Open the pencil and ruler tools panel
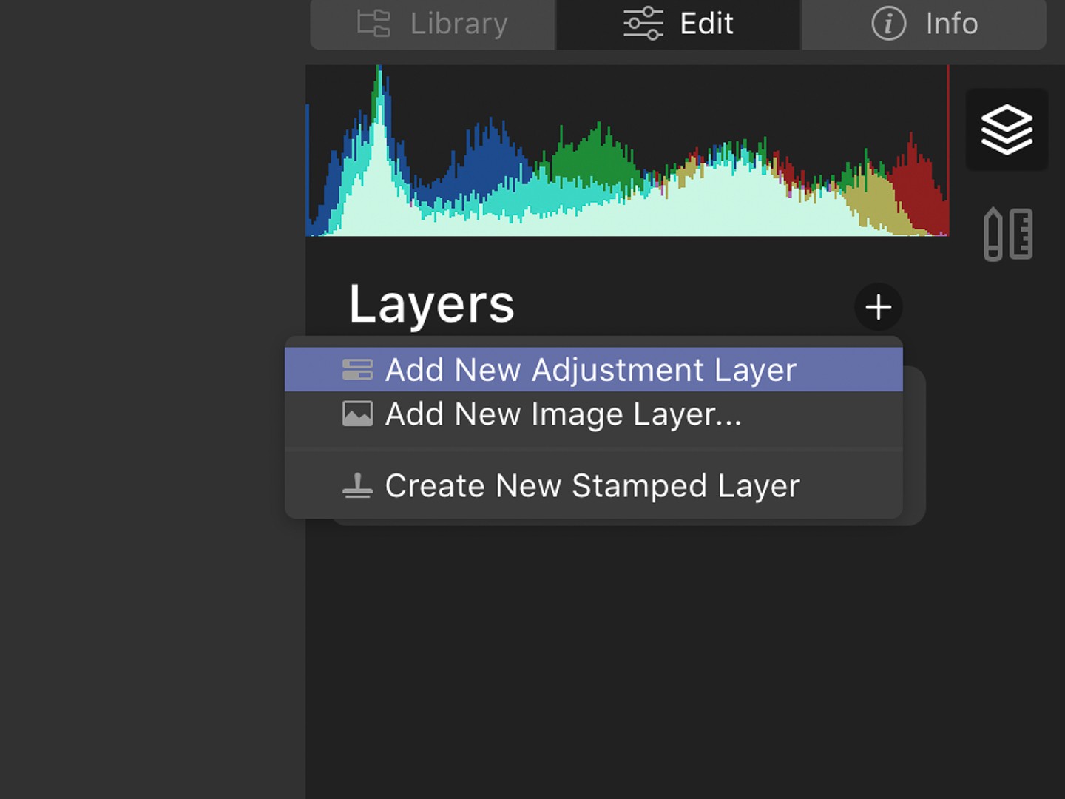 (x=1007, y=234)
